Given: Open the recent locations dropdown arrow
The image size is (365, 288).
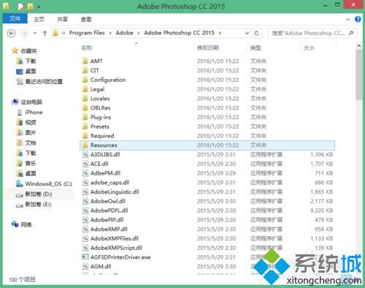Looking at the screenshot, I should [35, 33].
